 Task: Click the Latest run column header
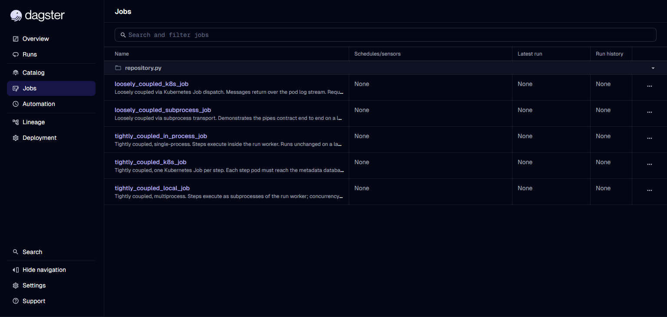click(530, 54)
